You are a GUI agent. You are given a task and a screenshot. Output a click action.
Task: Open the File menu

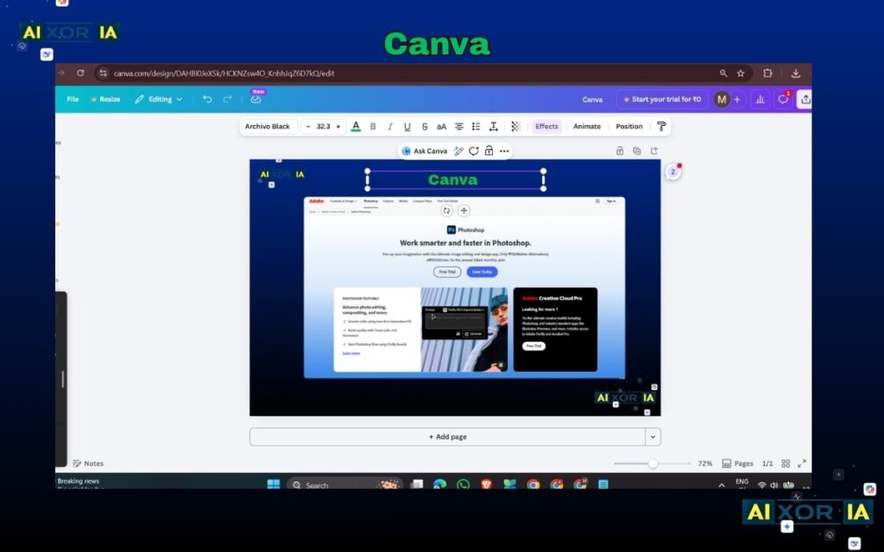[73, 99]
